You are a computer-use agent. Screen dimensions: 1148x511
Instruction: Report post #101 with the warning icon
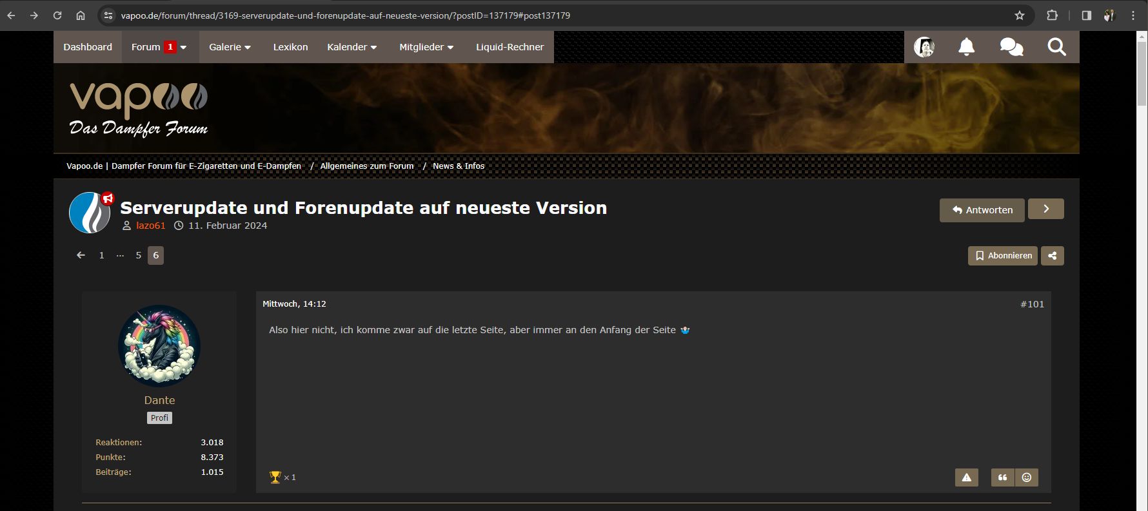pos(966,477)
